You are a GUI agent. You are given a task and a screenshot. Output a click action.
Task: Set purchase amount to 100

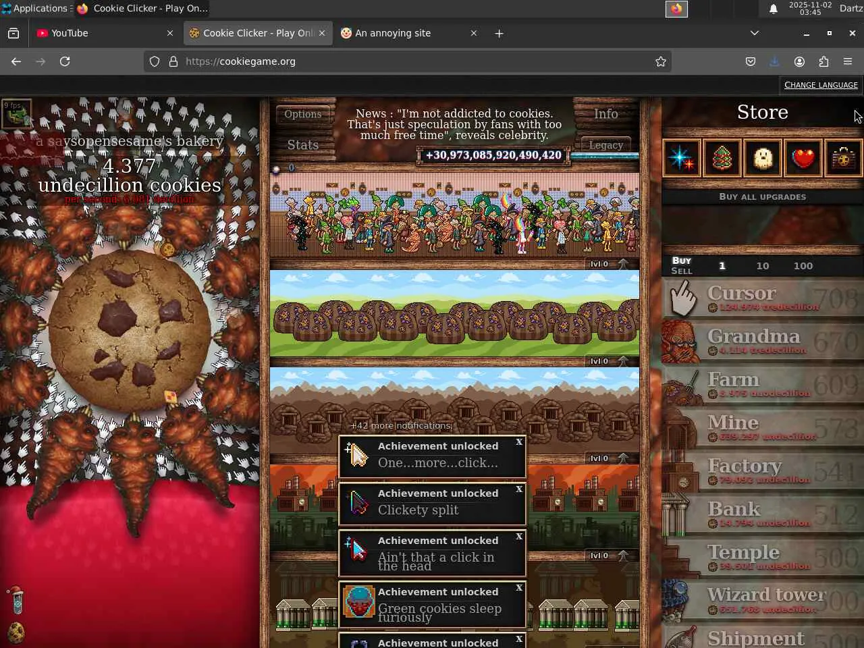(803, 266)
